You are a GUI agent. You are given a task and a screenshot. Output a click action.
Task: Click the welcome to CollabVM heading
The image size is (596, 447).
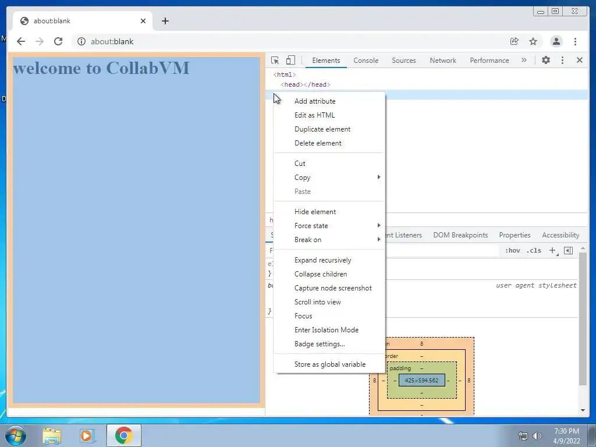pyautogui.click(x=101, y=68)
